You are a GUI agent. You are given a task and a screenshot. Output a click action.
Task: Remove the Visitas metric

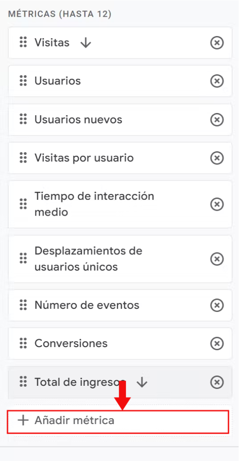(217, 43)
